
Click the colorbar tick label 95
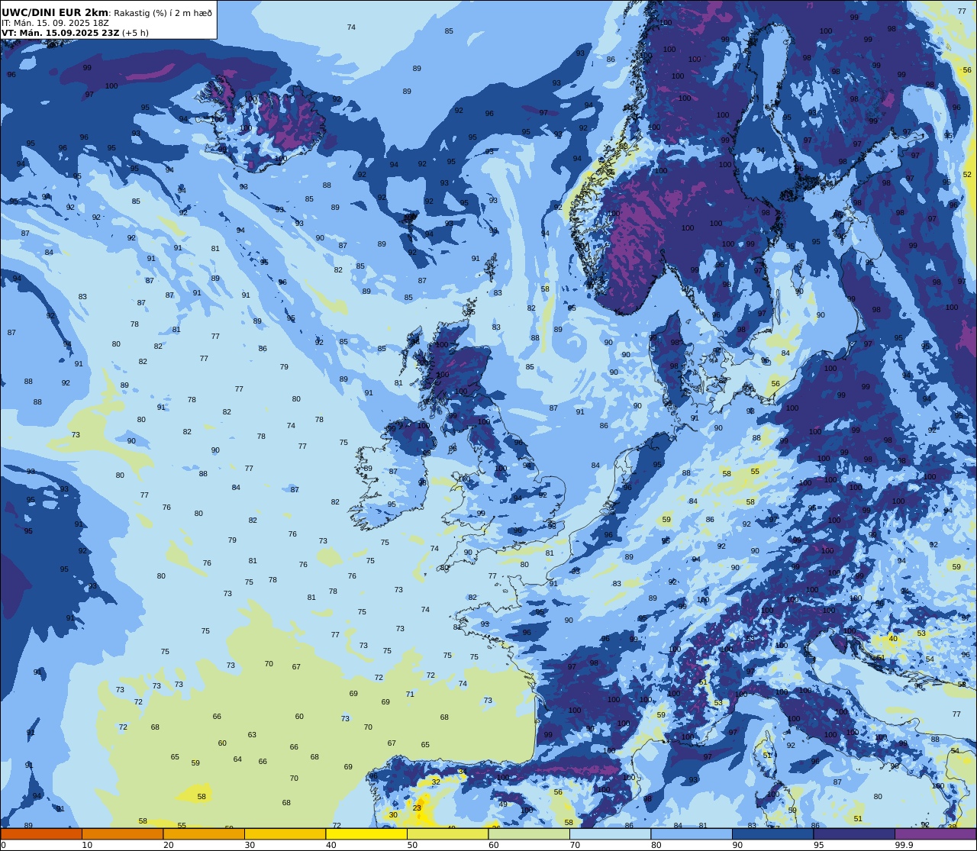(x=818, y=845)
